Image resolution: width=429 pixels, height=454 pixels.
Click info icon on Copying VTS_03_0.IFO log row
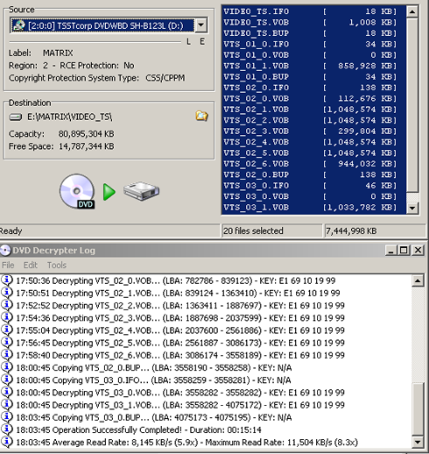click(7, 380)
